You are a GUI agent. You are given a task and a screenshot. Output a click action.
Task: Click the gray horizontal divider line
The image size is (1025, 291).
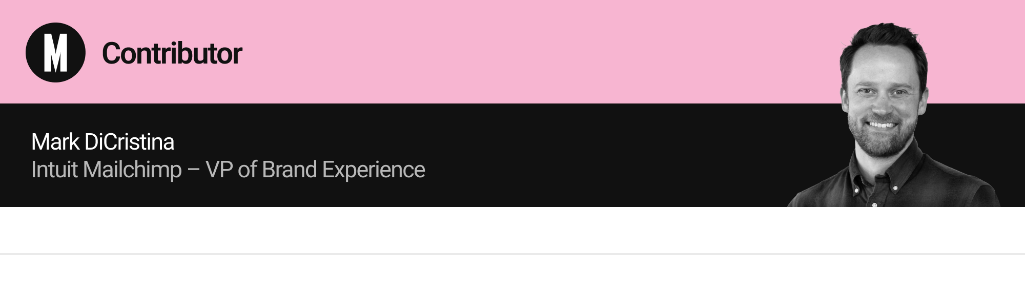coord(512,254)
